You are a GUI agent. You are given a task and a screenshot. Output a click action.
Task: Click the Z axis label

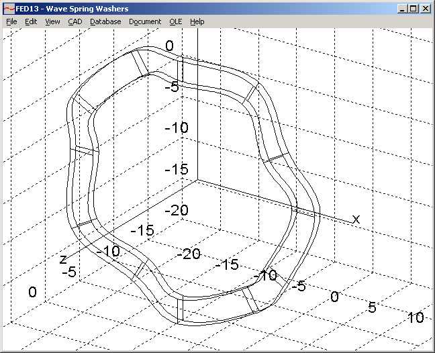pyautogui.click(x=62, y=258)
